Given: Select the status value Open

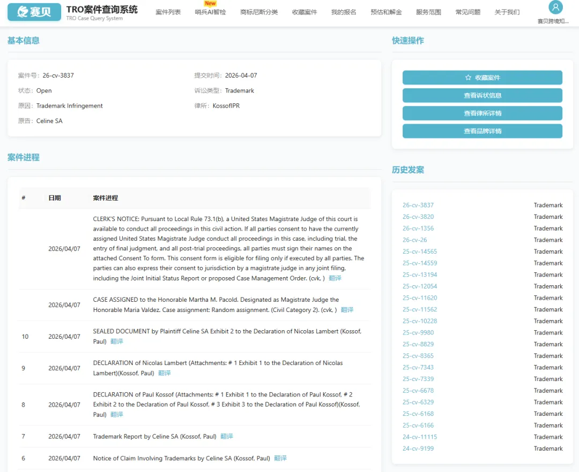Looking at the screenshot, I should coord(44,90).
